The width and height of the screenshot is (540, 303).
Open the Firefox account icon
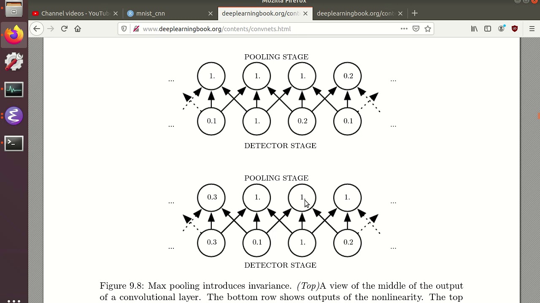click(501, 29)
